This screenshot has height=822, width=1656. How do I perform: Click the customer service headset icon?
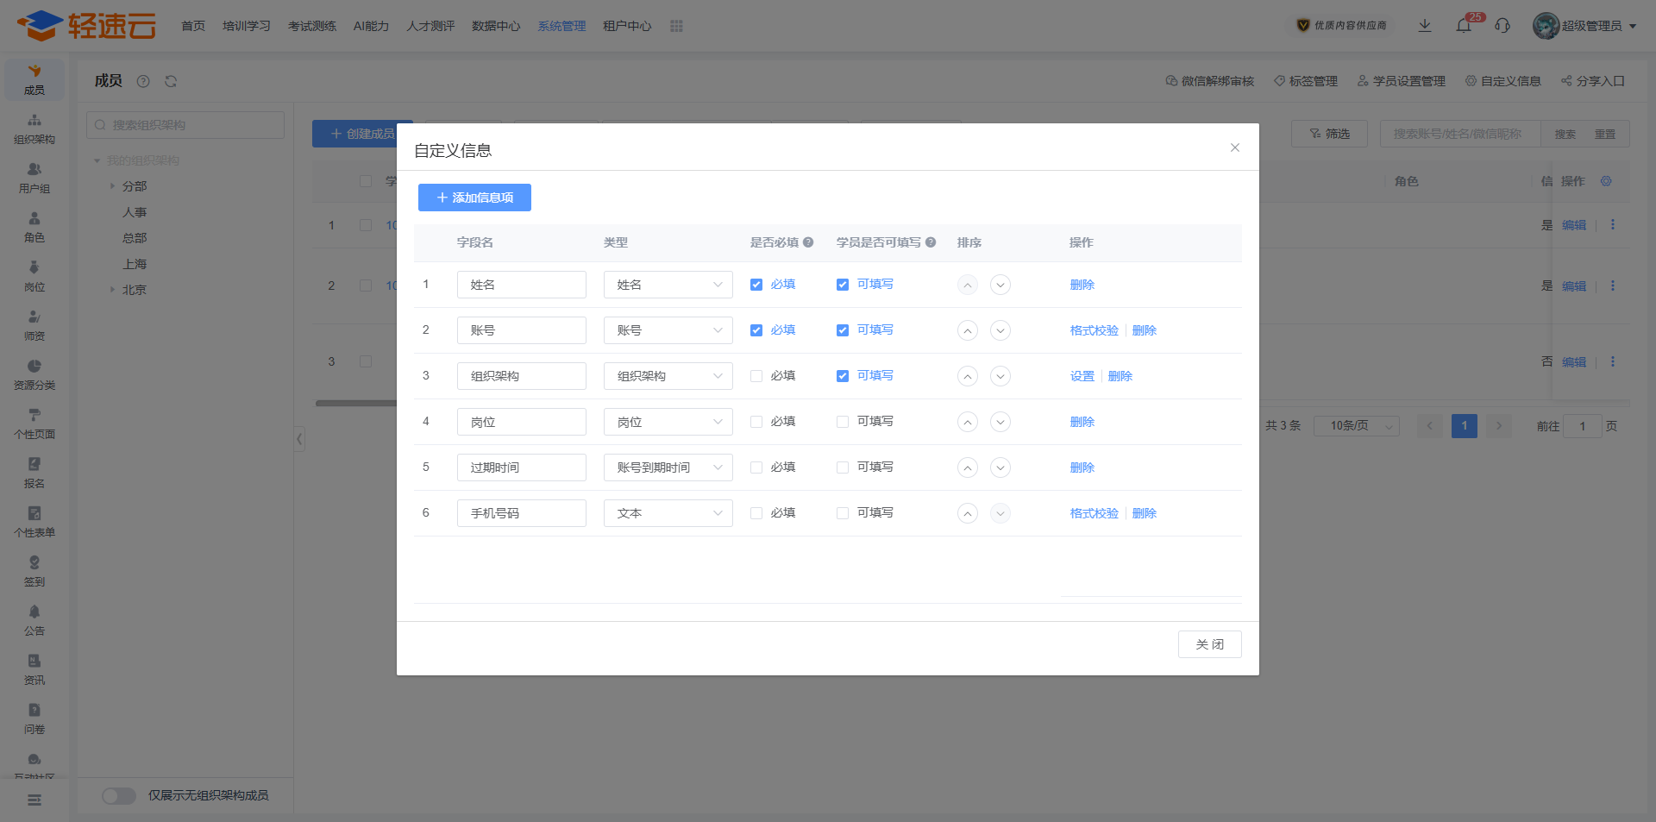pos(1502,26)
